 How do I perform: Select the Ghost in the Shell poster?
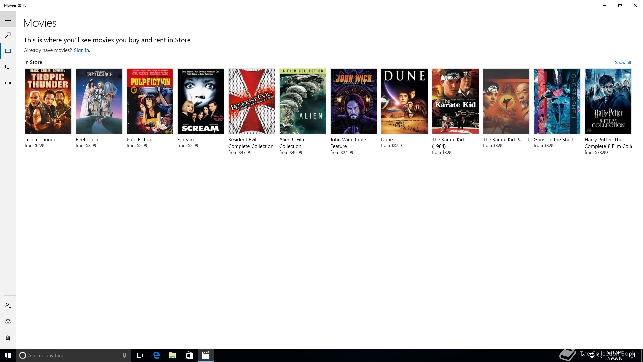pos(557,101)
